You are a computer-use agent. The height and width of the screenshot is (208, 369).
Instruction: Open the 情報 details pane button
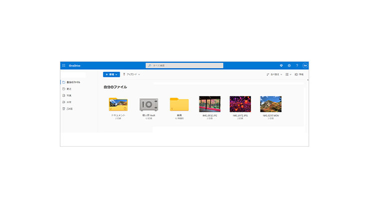[299, 74]
